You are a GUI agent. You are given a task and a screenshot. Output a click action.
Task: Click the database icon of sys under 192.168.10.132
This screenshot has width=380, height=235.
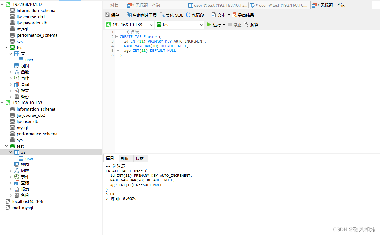click(12, 41)
